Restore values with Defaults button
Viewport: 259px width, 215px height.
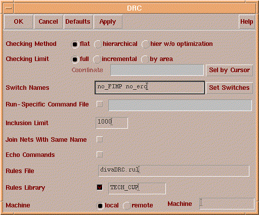pos(78,22)
